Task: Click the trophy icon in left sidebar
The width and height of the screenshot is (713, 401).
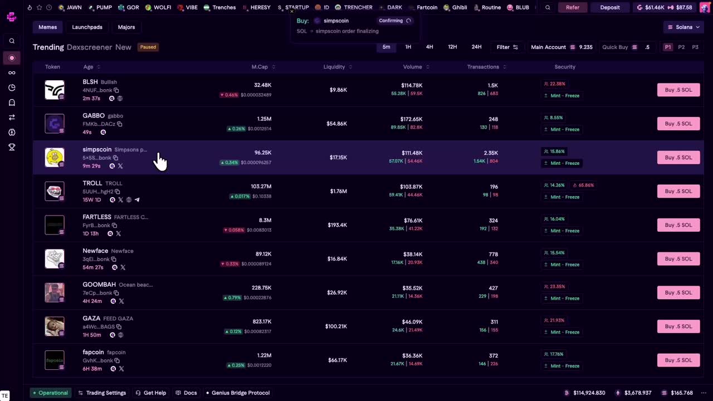Action: pos(12,147)
